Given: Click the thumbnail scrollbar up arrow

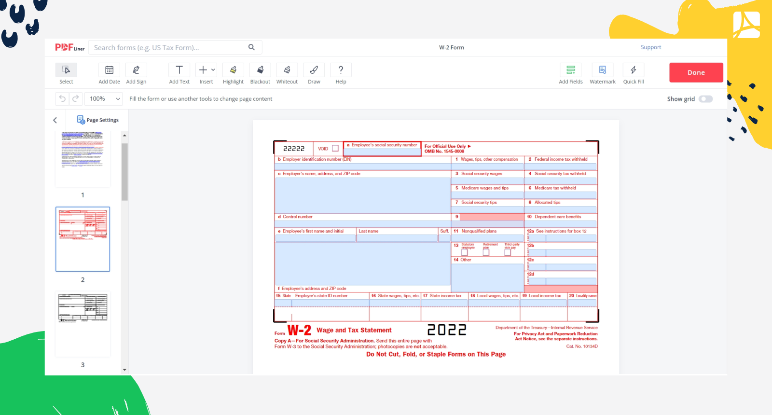Looking at the screenshot, I should (x=124, y=136).
